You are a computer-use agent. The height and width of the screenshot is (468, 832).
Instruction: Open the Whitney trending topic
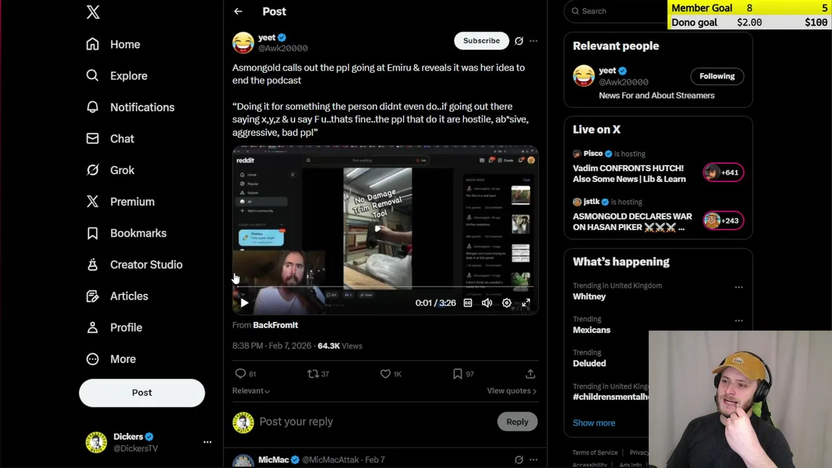(589, 296)
